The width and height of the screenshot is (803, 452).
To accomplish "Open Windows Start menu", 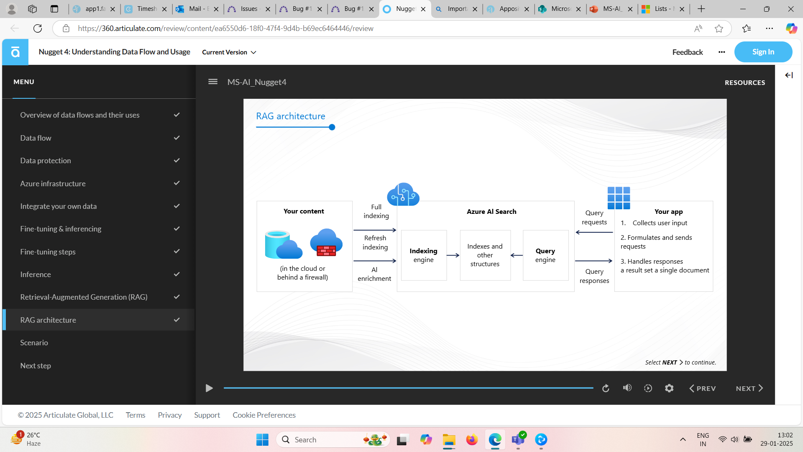I will pyautogui.click(x=262, y=439).
